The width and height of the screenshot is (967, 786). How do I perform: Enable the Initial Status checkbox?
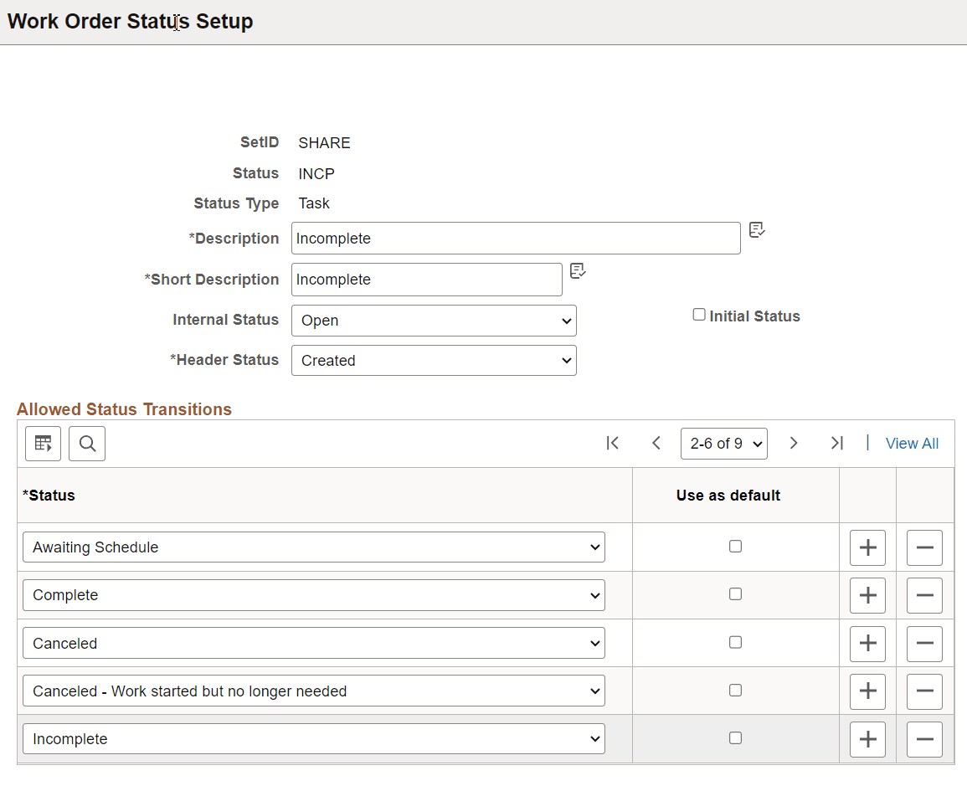[699, 314]
